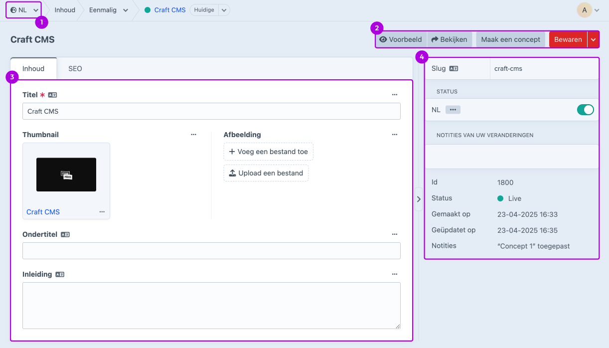Collapse the sidebar with the chevron handle
This screenshot has width=609, height=348.
[x=419, y=199]
